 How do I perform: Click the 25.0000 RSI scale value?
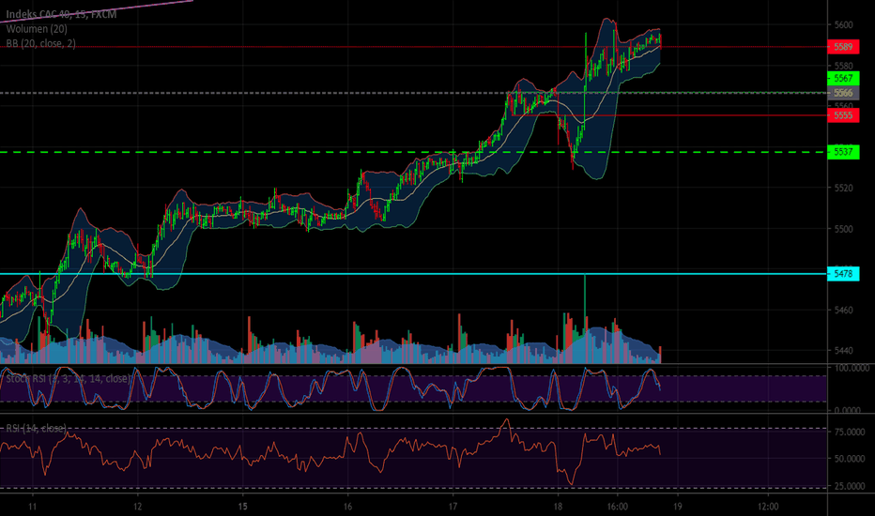850,486
